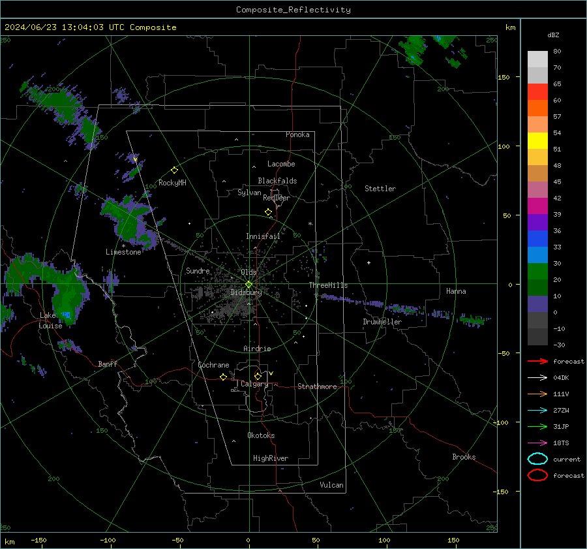The width and height of the screenshot is (587, 549).
Task: Click the purple 39–36 dBZ color swatch
Action: pos(537,222)
